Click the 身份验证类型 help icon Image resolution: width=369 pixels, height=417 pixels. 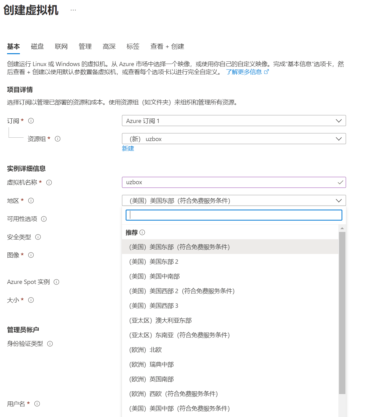[50, 344]
